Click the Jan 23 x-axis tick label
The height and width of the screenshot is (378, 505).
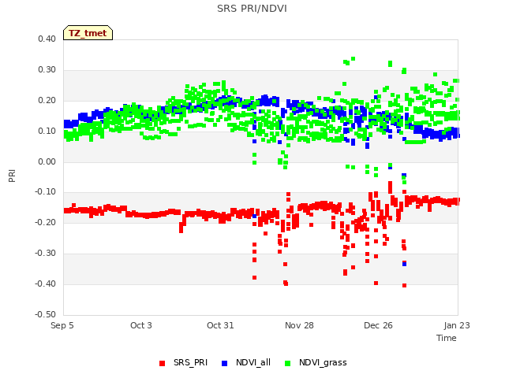pos(457,325)
